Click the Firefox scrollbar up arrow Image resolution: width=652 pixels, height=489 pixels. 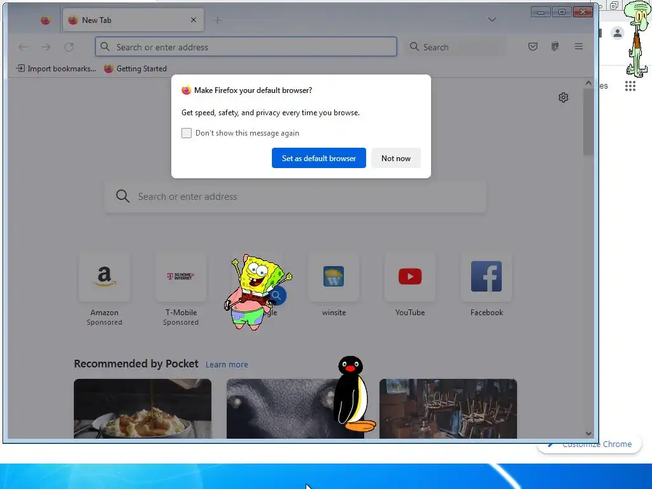pyautogui.click(x=588, y=83)
